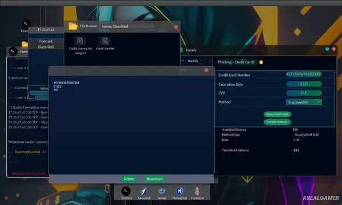Click the terminal window title icon
The image size is (342, 205).
pos(13,52)
